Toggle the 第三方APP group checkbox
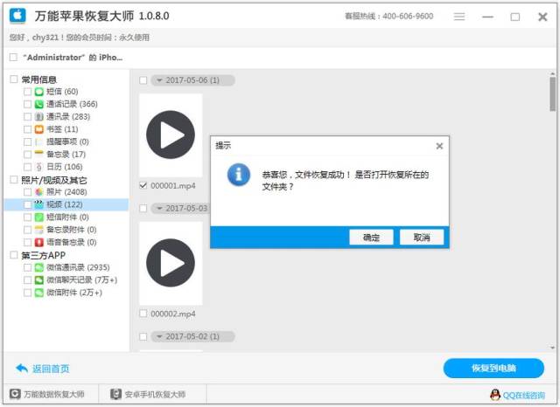The image size is (560, 407). [14, 255]
